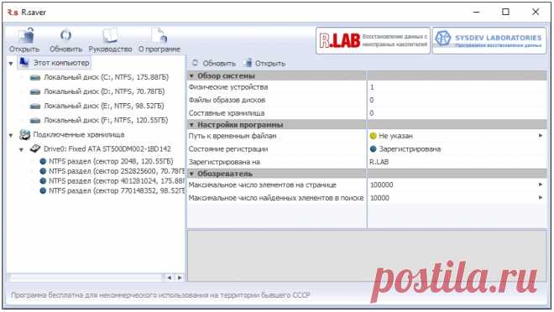The height and width of the screenshot is (312, 554).
Task: Click drive icon of Локальный диск C:
Action: coord(35,77)
